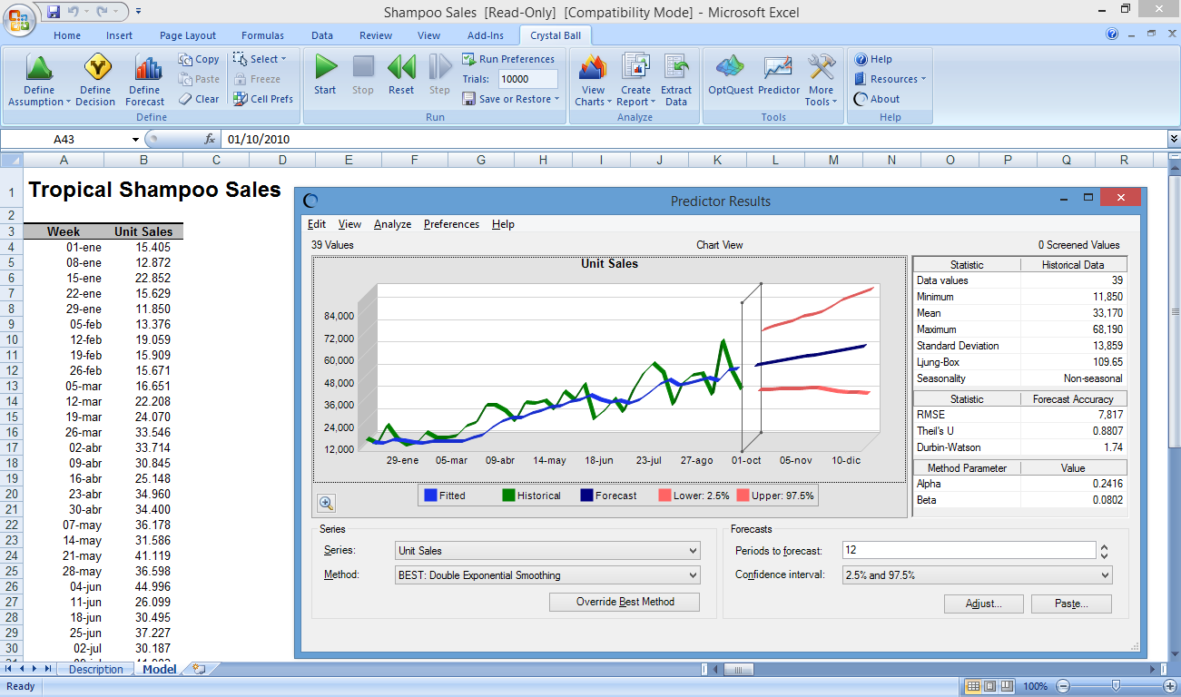Click the Trials input field
This screenshot has height=697, width=1181.
tap(528, 79)
